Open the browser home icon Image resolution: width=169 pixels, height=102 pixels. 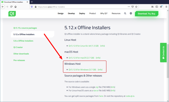click(16, 7)
